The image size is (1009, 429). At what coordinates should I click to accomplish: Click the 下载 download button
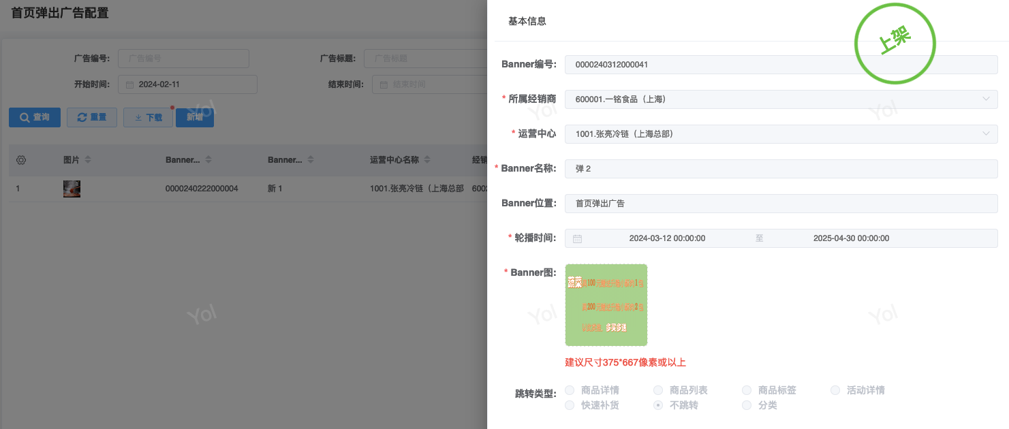pyautogui.click(x=148, y=118)
